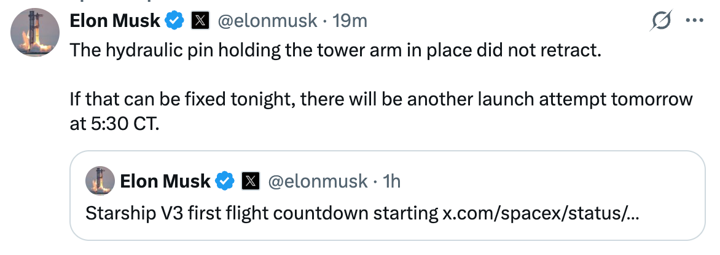Click the hydraulic pin sentence in the post
The width and height of the screenshot is (720, 255).
tap(335, 50)
